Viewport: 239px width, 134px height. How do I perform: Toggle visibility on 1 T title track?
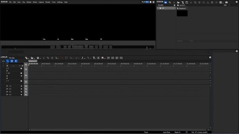click(x=21, y=81)
